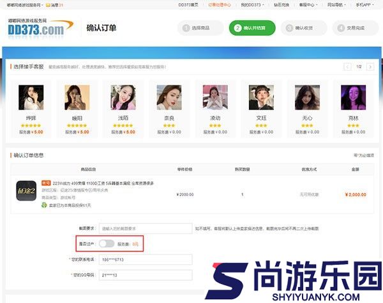Open the DD373.com logo homepage
This screenshot has width=383, height=303.
pyautogui.click(x=40, y=27)
